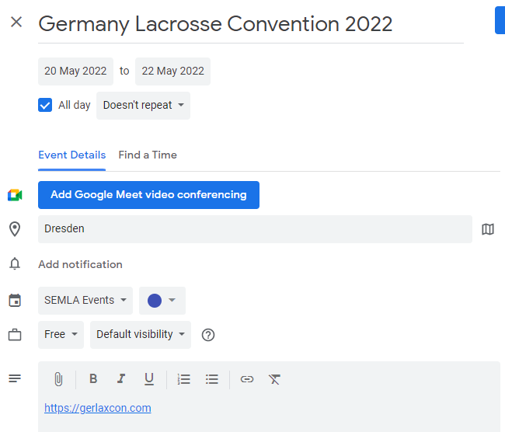Open the end date 22 May 2022 picker
The height and width of the screenshot is (432, 505).
(172, 71)
